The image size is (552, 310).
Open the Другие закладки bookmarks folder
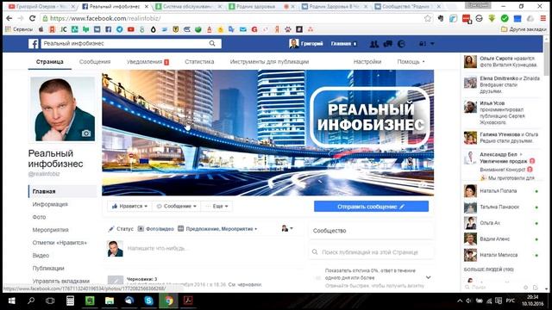(x=524, y=29)
